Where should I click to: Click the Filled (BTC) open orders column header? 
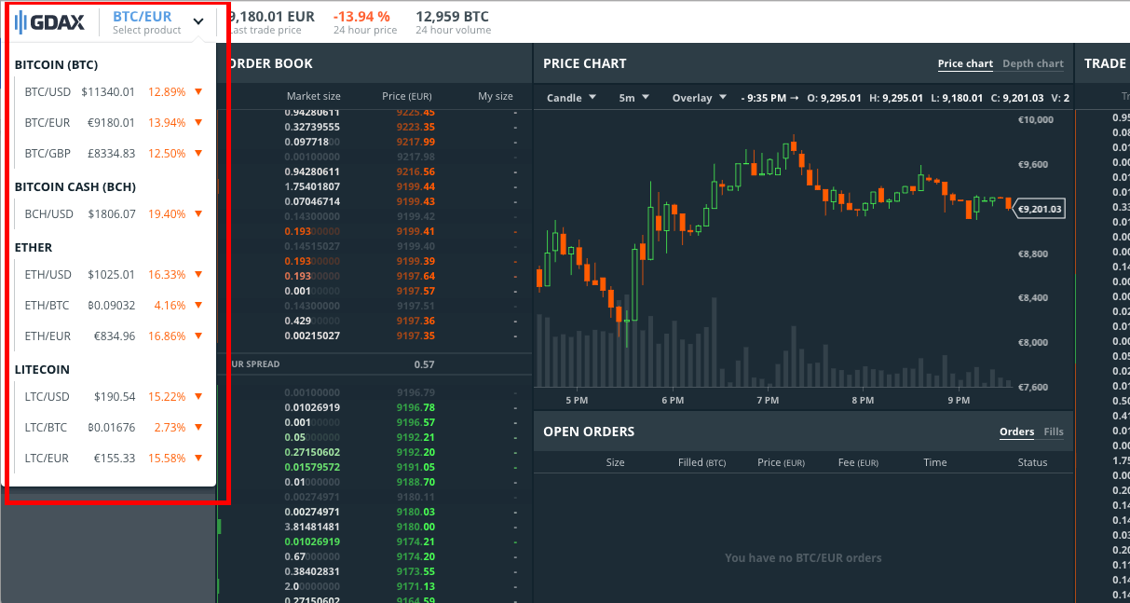(702, 462)
